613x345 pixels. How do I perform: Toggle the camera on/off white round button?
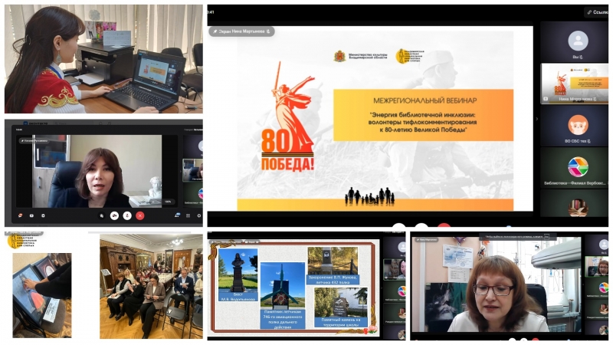point(114,215)
